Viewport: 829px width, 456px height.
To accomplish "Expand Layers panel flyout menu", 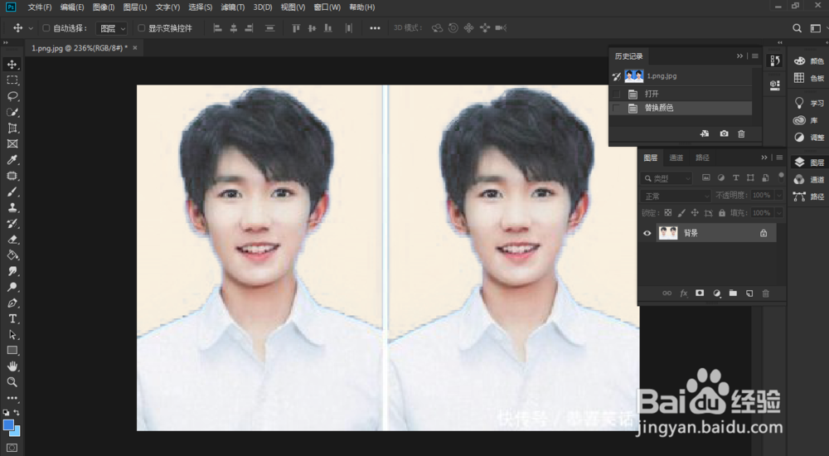I will (x=779, y=158).
